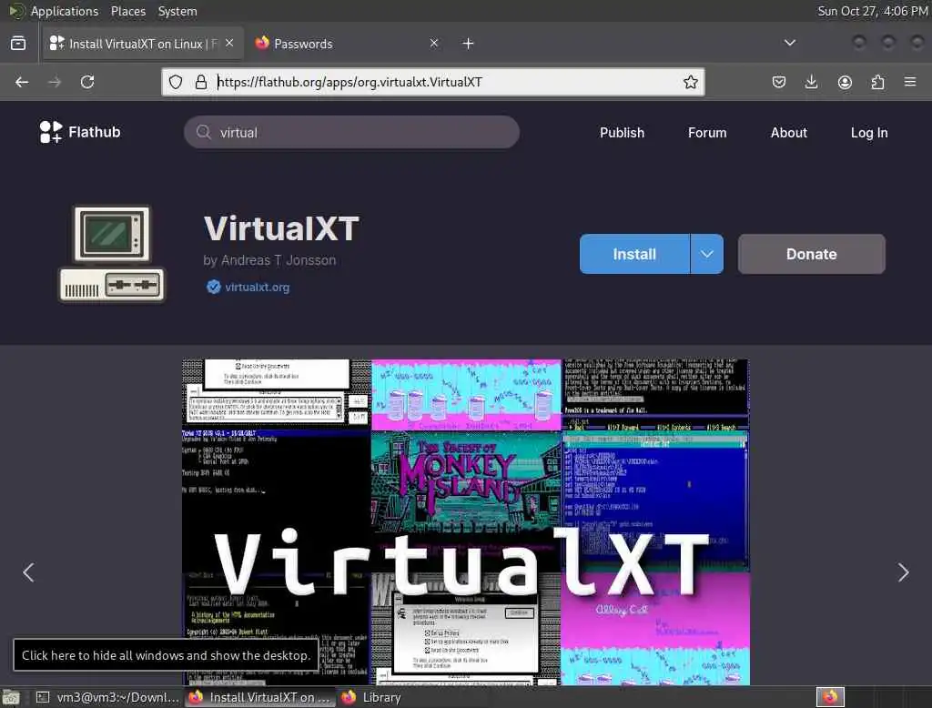Open the virtualxt.org verified link

[x=257, y=288]
